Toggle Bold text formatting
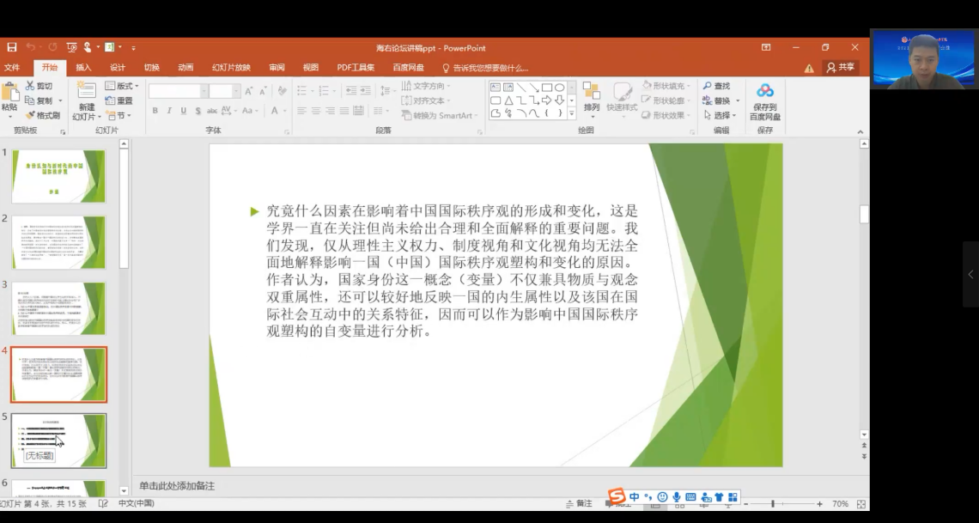The height and width of the screenshot is (523, 979). click(x=155, y=111)
